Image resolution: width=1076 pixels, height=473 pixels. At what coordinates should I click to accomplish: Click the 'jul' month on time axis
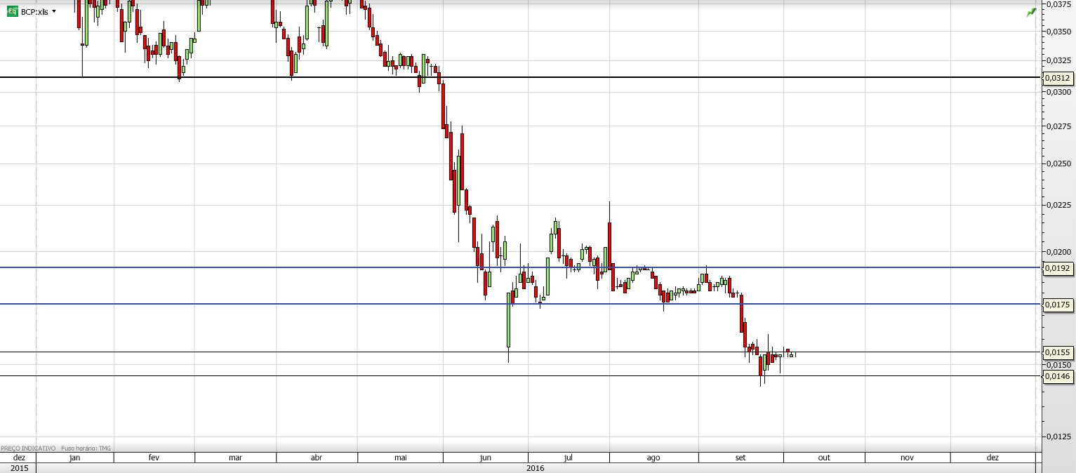(x=569, y=458)
